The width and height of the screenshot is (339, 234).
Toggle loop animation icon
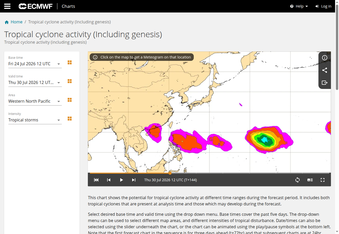point(298,180)
